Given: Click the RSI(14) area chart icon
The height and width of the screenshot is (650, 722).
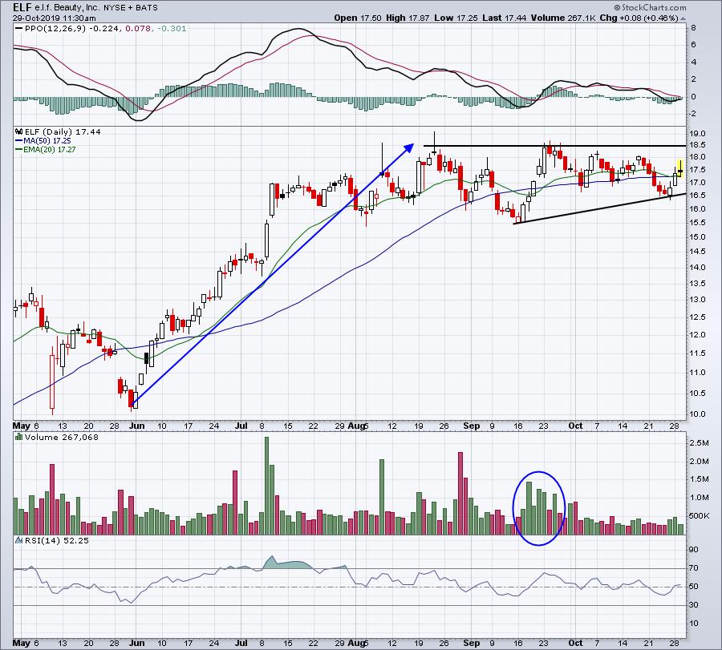Looking at the screenshot, I should coord(19,540).
